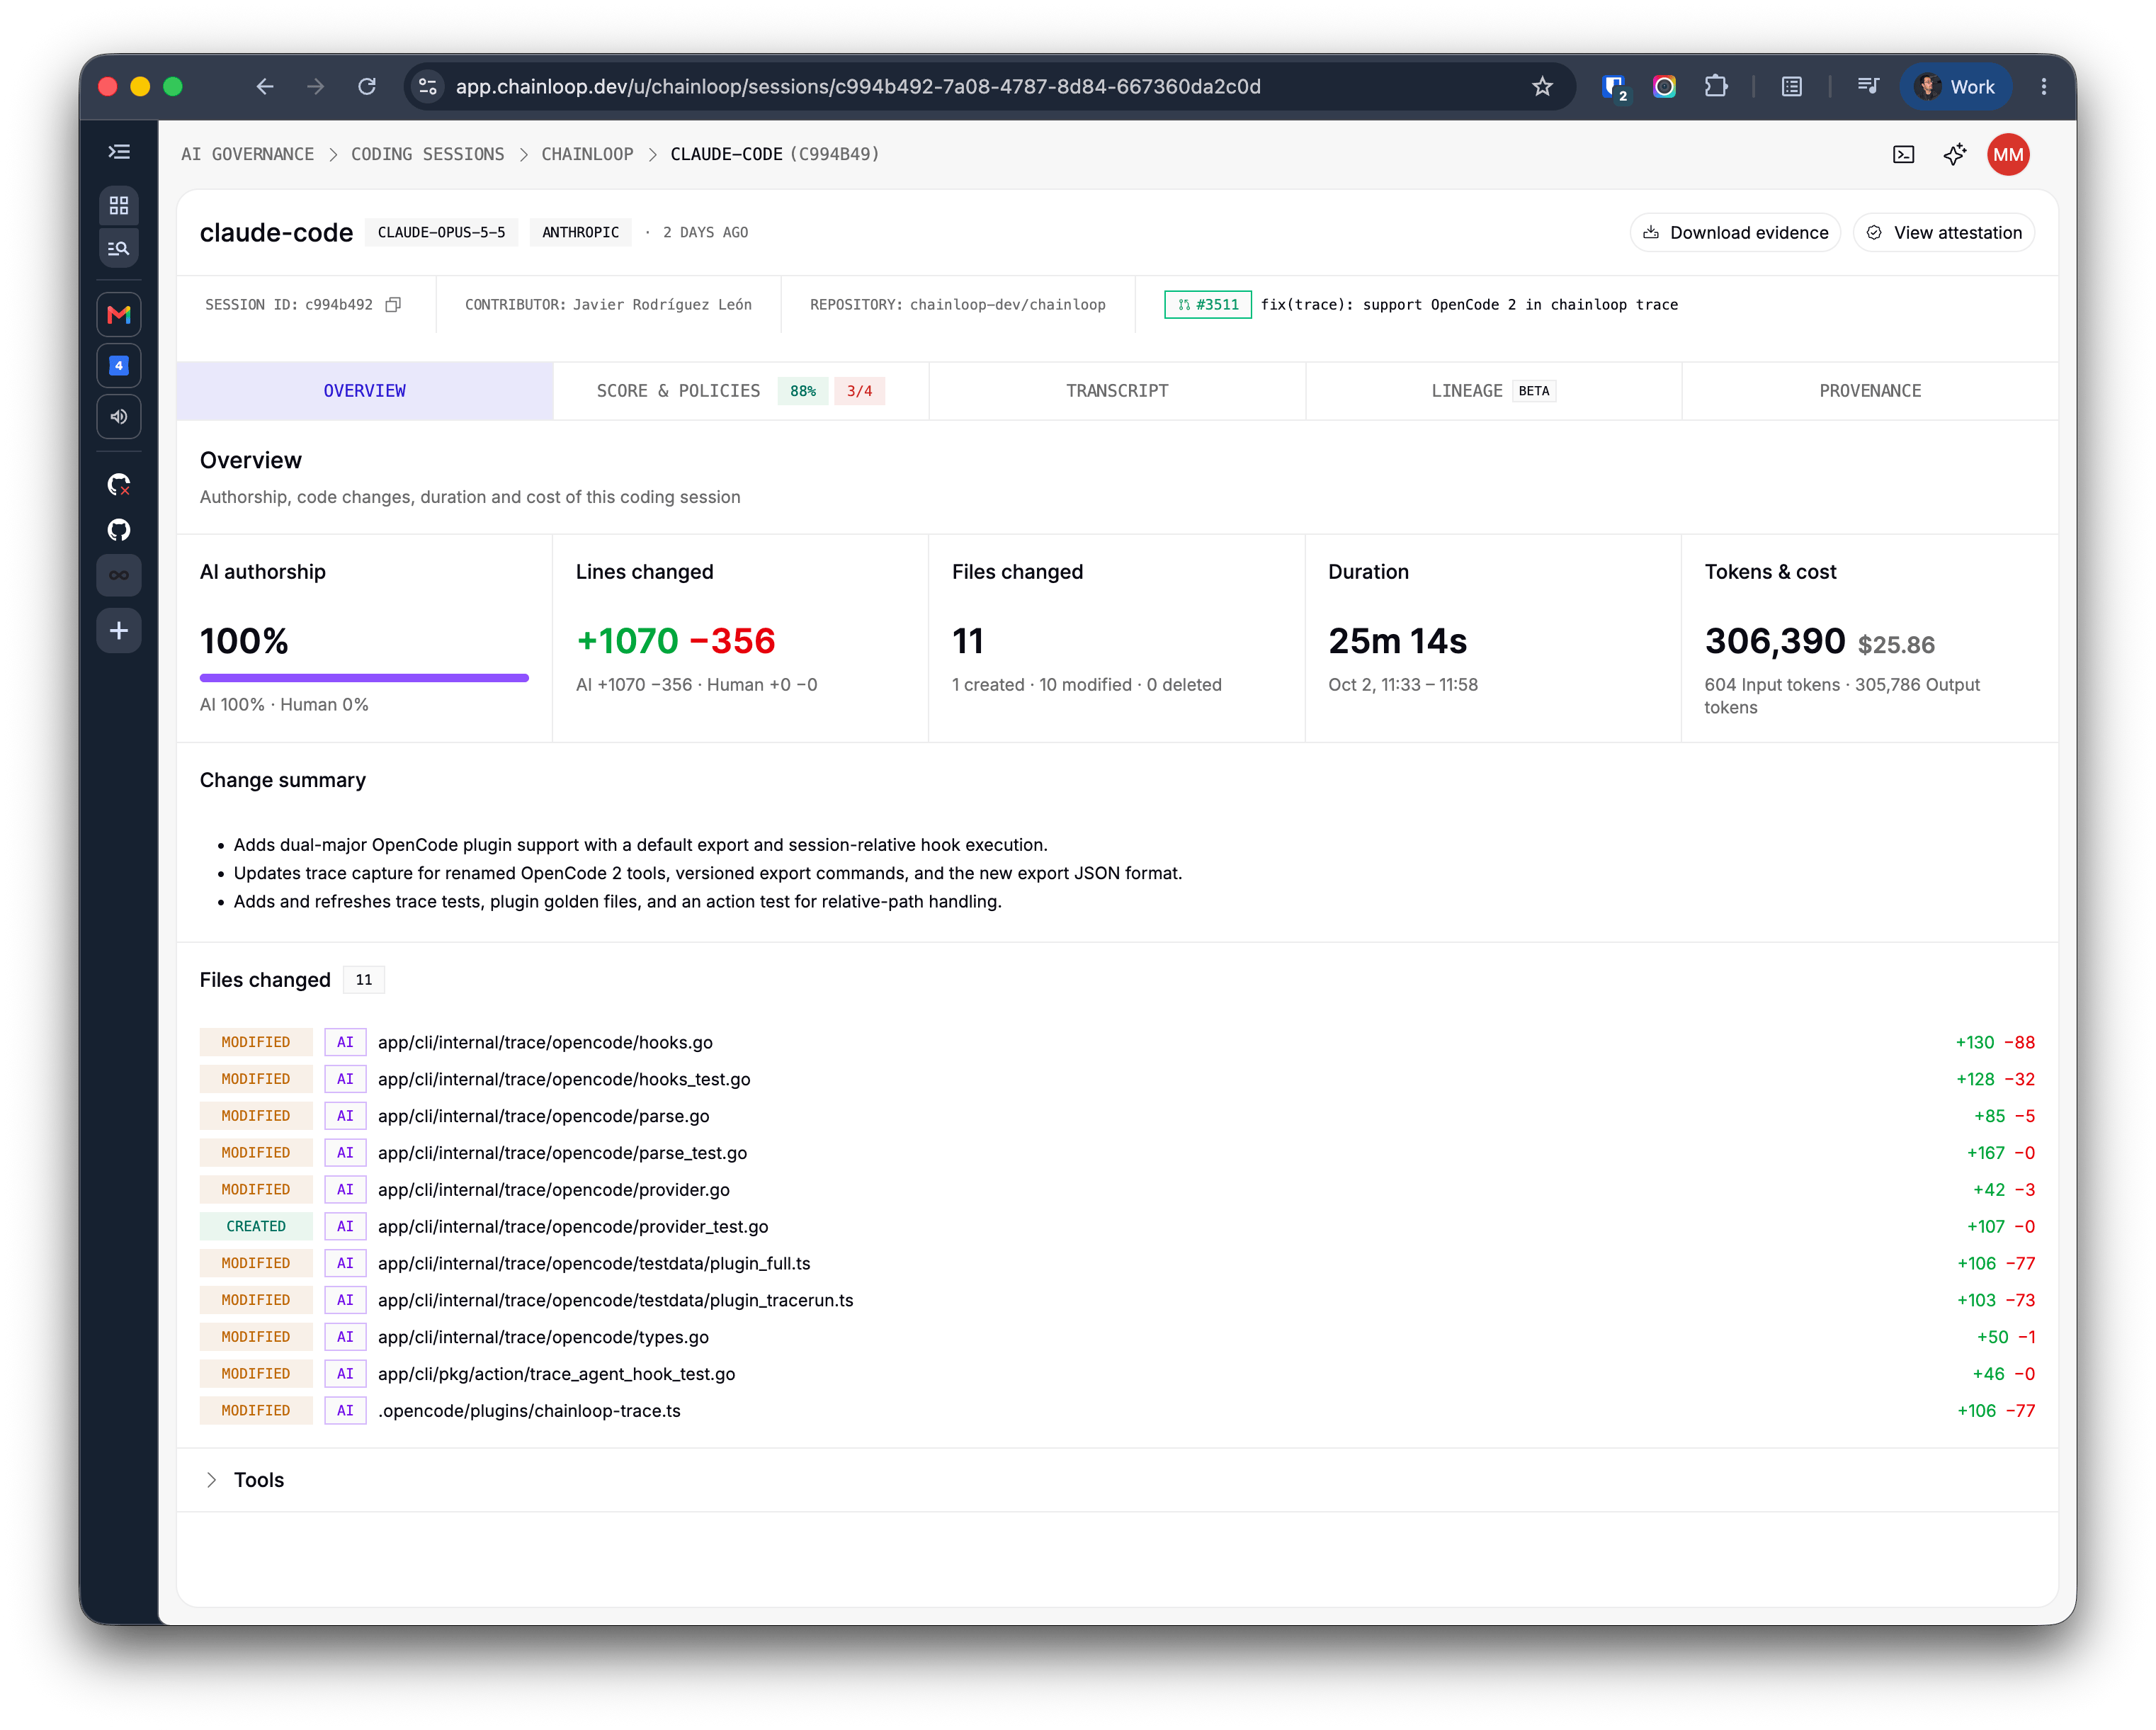Open pull request #3511 link

(x=1207, y=305)
